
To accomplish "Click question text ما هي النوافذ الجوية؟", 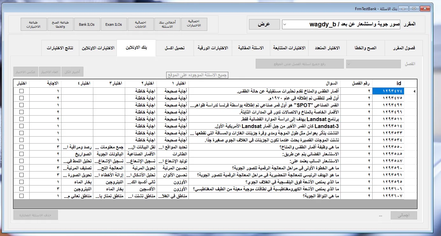I will (320, 196).
